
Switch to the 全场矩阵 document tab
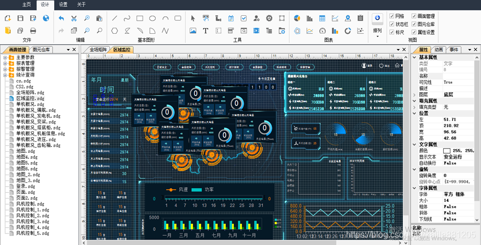[97, 50]
